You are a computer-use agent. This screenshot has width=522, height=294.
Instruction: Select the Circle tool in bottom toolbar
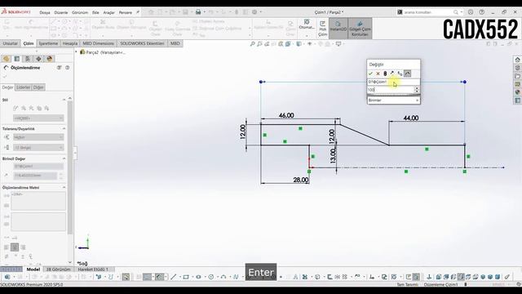211,277
